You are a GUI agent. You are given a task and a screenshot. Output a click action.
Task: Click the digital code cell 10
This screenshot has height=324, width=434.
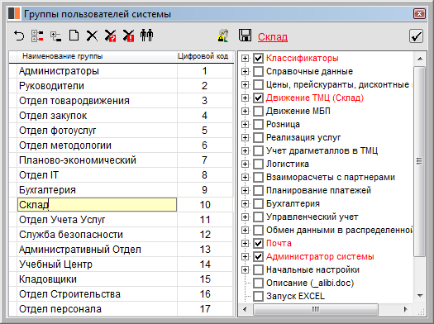click(x=205, y=205)
